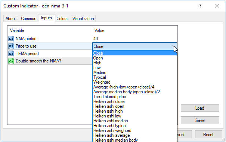Choose Open price option
Screen dimensions: 226x142
click(x=134, y=58)
